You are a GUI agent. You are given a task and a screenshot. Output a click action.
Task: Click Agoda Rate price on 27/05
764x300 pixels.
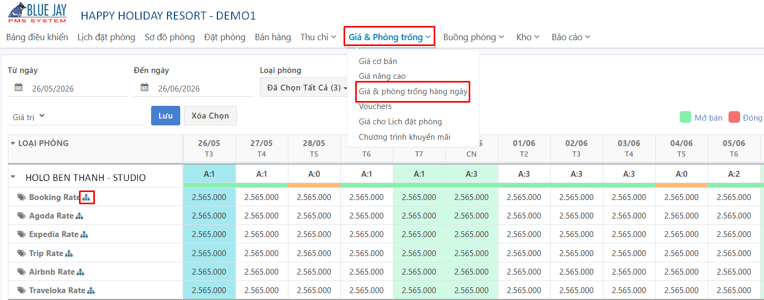(261, 216)
